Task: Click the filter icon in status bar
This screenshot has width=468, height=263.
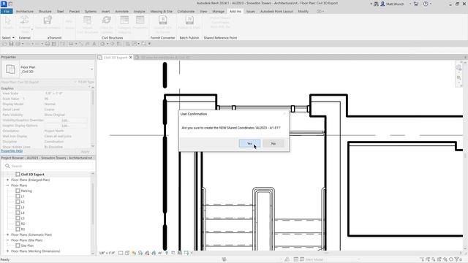Action: [456, 259]
